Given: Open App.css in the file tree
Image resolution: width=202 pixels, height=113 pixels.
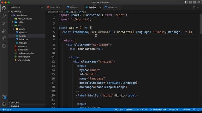Looking at the screenshot, I should 27,32.
